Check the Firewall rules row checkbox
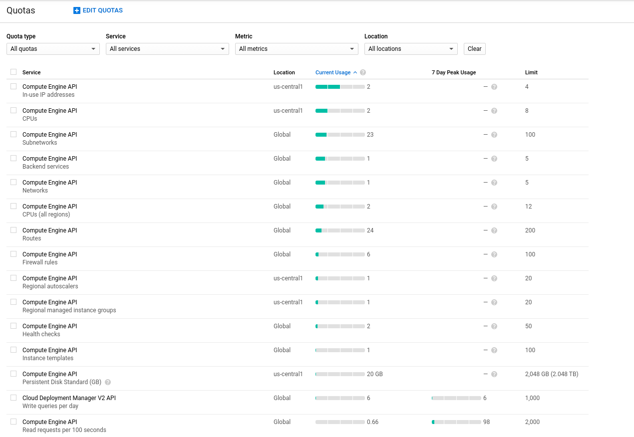 pos(13,254)
